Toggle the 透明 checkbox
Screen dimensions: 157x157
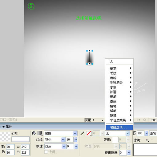click(46, 152)
